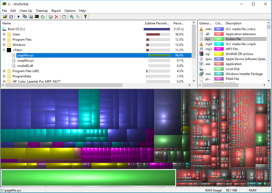
Task: Expand the Program Files folder node
Action: pyautogui.click(x=4, y=40)
